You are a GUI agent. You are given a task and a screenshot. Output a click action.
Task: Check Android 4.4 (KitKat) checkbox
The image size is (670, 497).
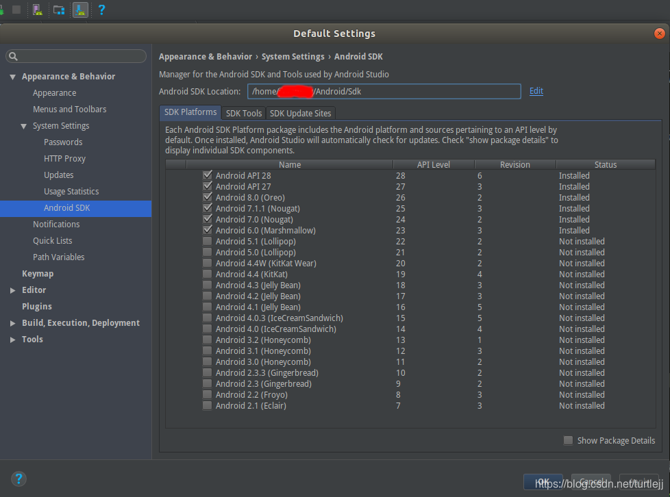[x=208, y=274]
